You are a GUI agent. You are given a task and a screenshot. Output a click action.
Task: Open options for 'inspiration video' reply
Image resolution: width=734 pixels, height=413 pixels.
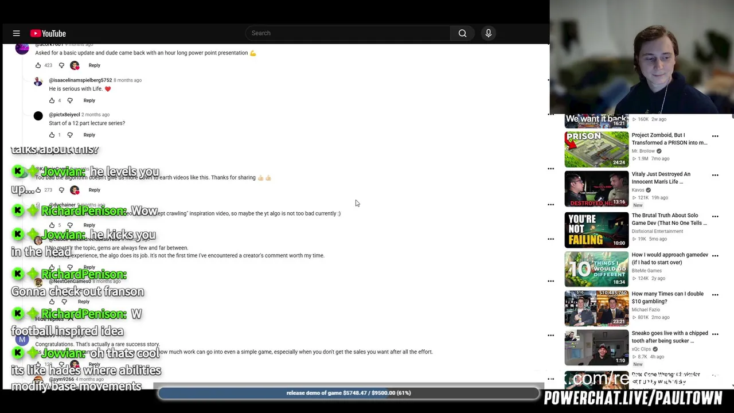tap(550, 204)
